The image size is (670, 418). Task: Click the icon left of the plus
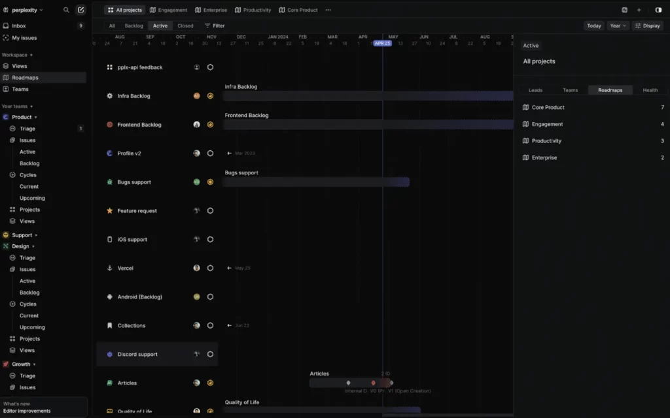(625, 10)
